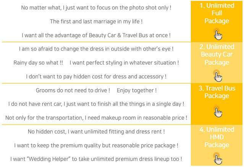Screen dimensions: 244x167
Task: Click "Grooms do not need to drive !"
Action: 73,91
